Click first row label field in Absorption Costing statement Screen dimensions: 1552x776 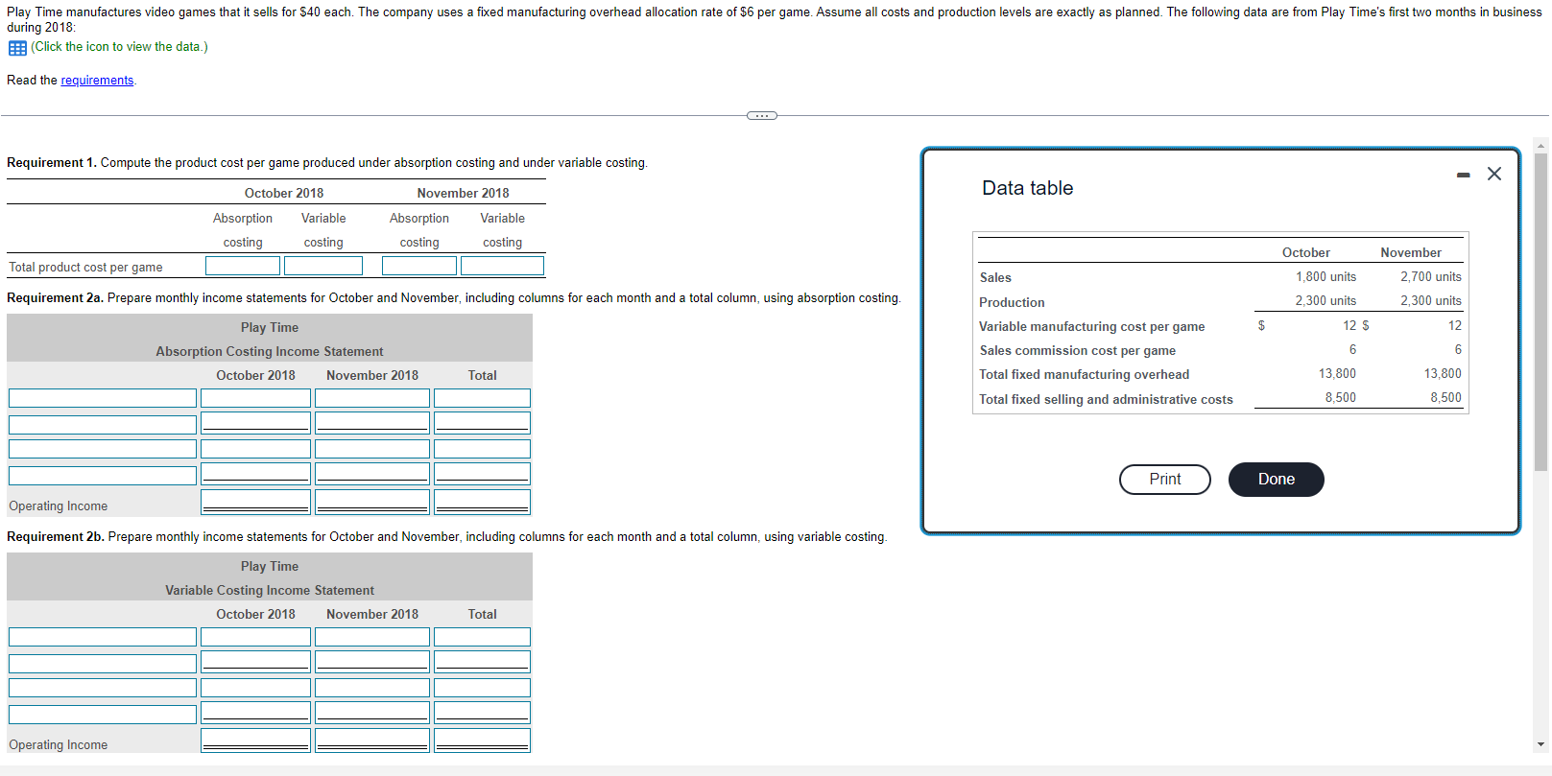tap(103, 398)
